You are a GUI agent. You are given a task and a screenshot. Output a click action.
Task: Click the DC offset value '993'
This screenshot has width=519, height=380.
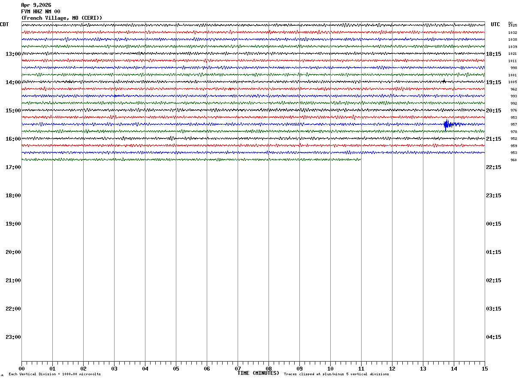(514, 96)
